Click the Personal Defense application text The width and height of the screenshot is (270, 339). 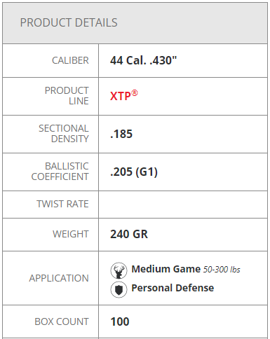pyautogui.click(x=173, y=288)
